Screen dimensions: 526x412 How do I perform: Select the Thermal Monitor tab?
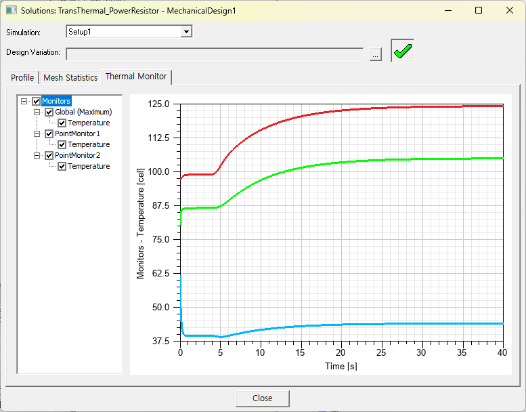136,77
